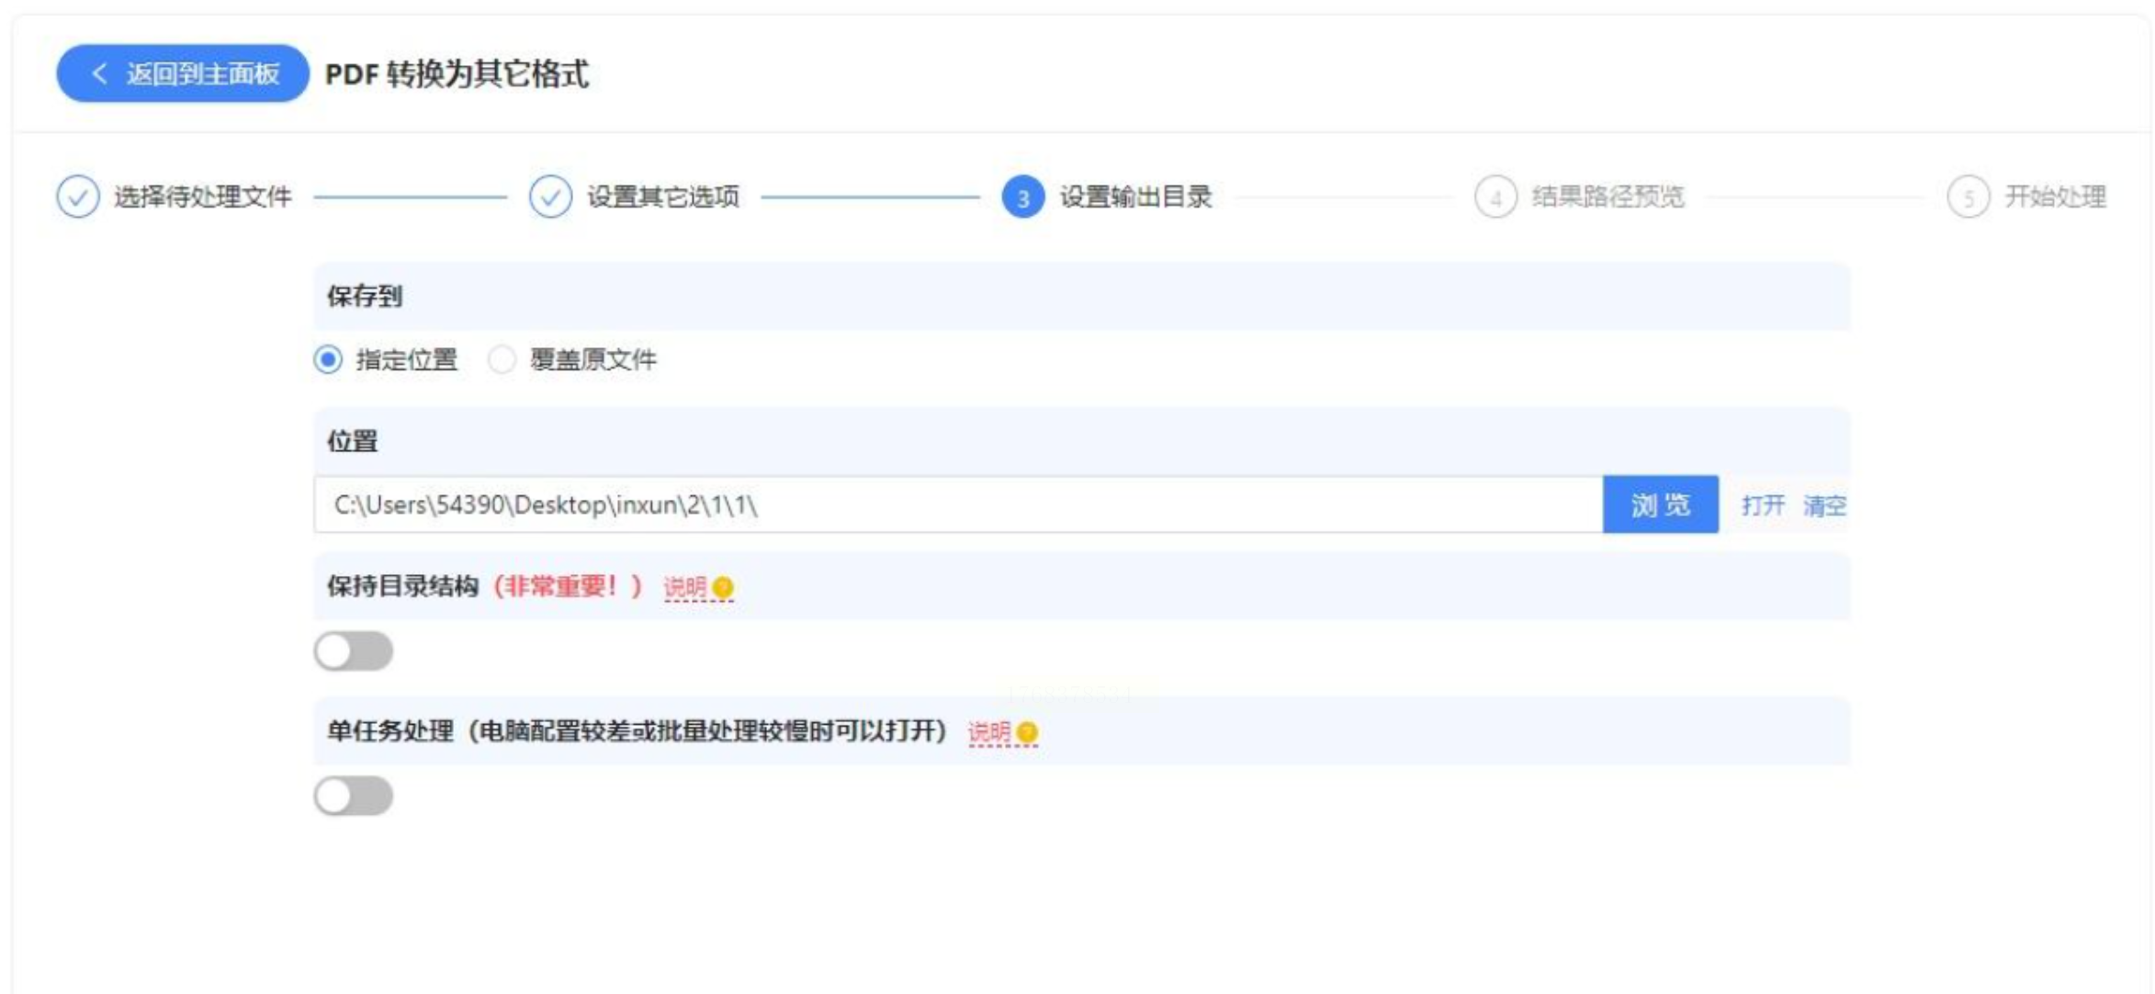The image size is (2155, 994).
Task: Click the step 5 numbered circle
Action: tap(1968, 197)
